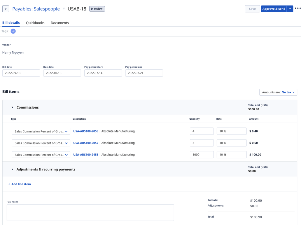Switch to the Quickbooks tab
Viewport: 301px width, 227px height.
coord(35,23)
